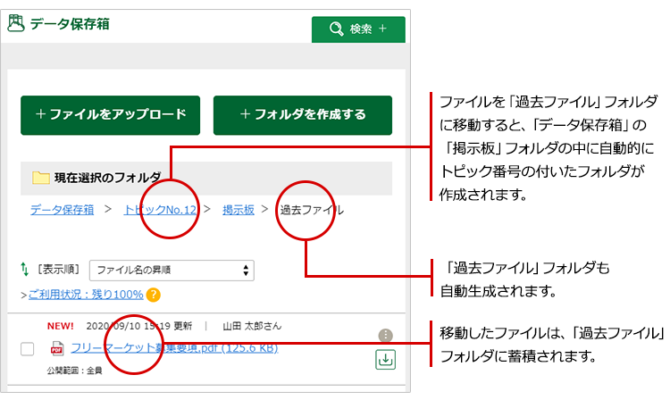Open the トピックNo.12 breadcrumb link
The height and width of the screenshot is (400, 670).
point(160,210)
